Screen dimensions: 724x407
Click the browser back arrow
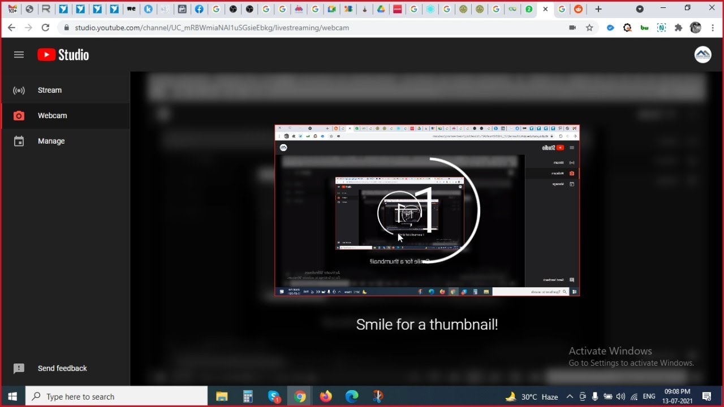click(11, 28)
